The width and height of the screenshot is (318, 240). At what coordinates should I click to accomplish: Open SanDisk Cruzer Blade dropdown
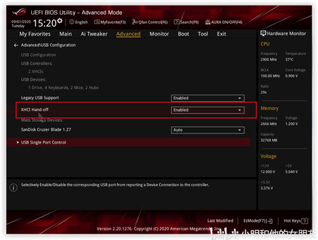point(207,130)
